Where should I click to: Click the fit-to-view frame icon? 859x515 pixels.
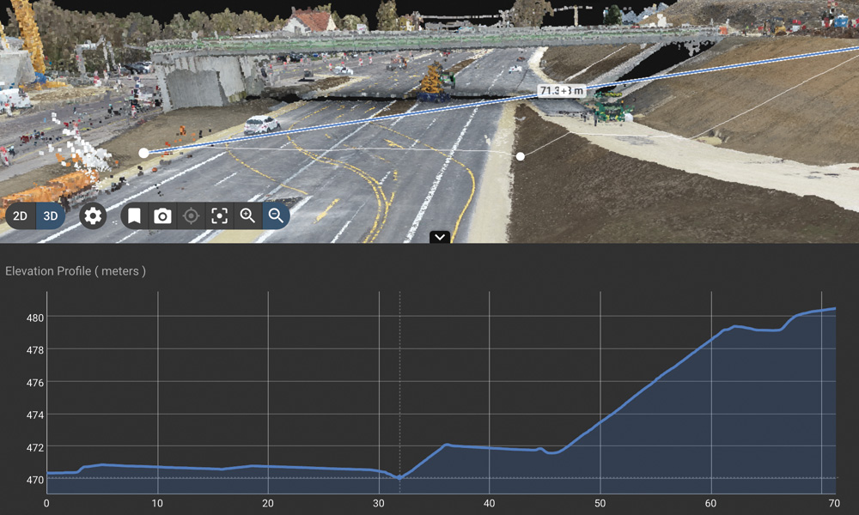[x=219, y=216]
